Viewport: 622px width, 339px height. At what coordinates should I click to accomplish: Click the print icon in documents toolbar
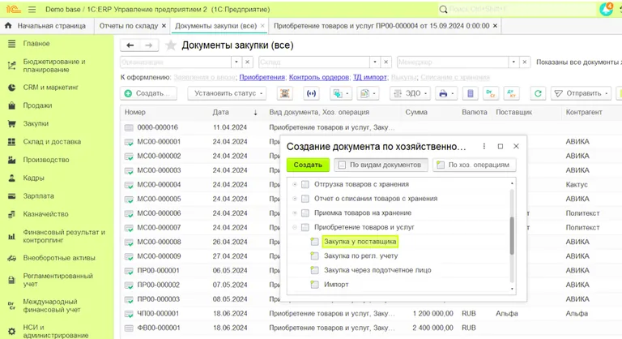pyautogui.click(x=443, y=94)
